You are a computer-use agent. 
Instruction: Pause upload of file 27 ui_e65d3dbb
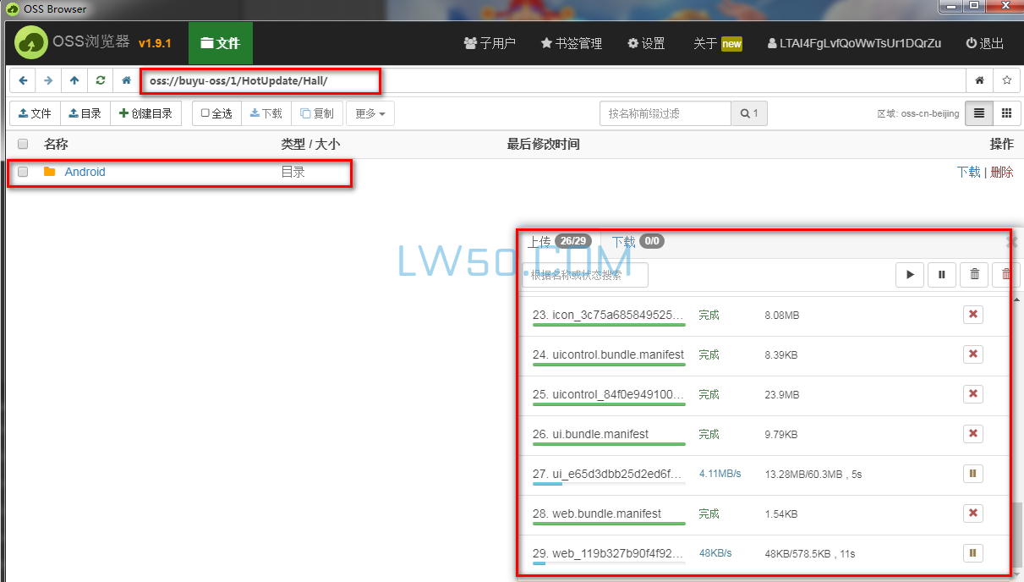[x=972, y=474]
